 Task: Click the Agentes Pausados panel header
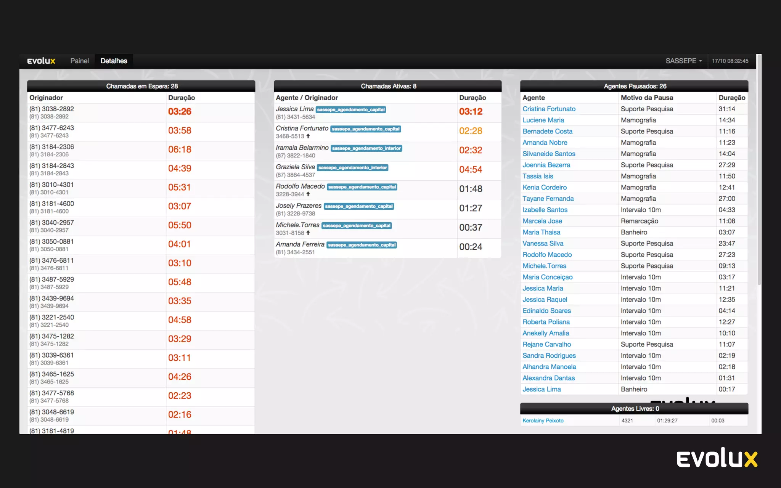[635, 86]
